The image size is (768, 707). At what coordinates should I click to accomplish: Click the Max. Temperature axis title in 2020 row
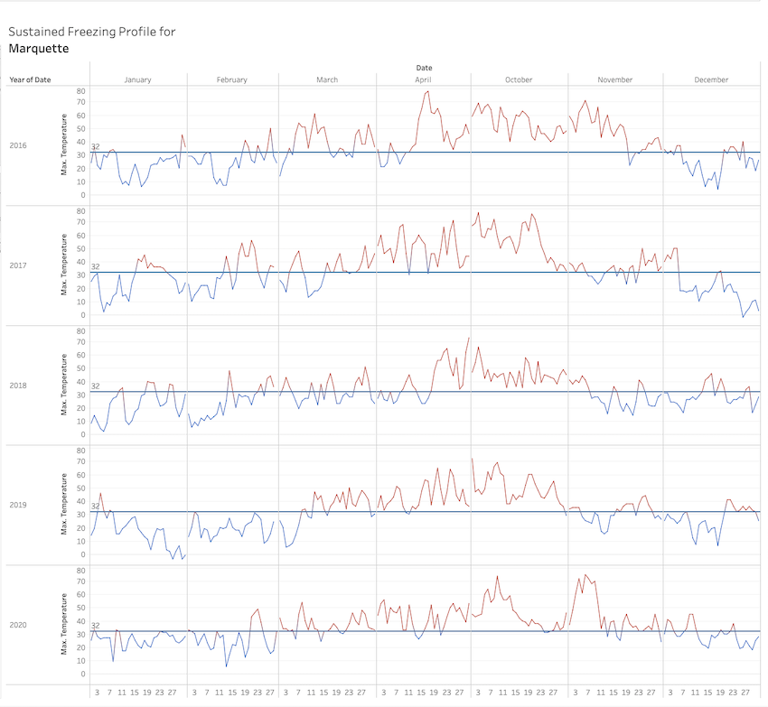[x=63, y=624]
